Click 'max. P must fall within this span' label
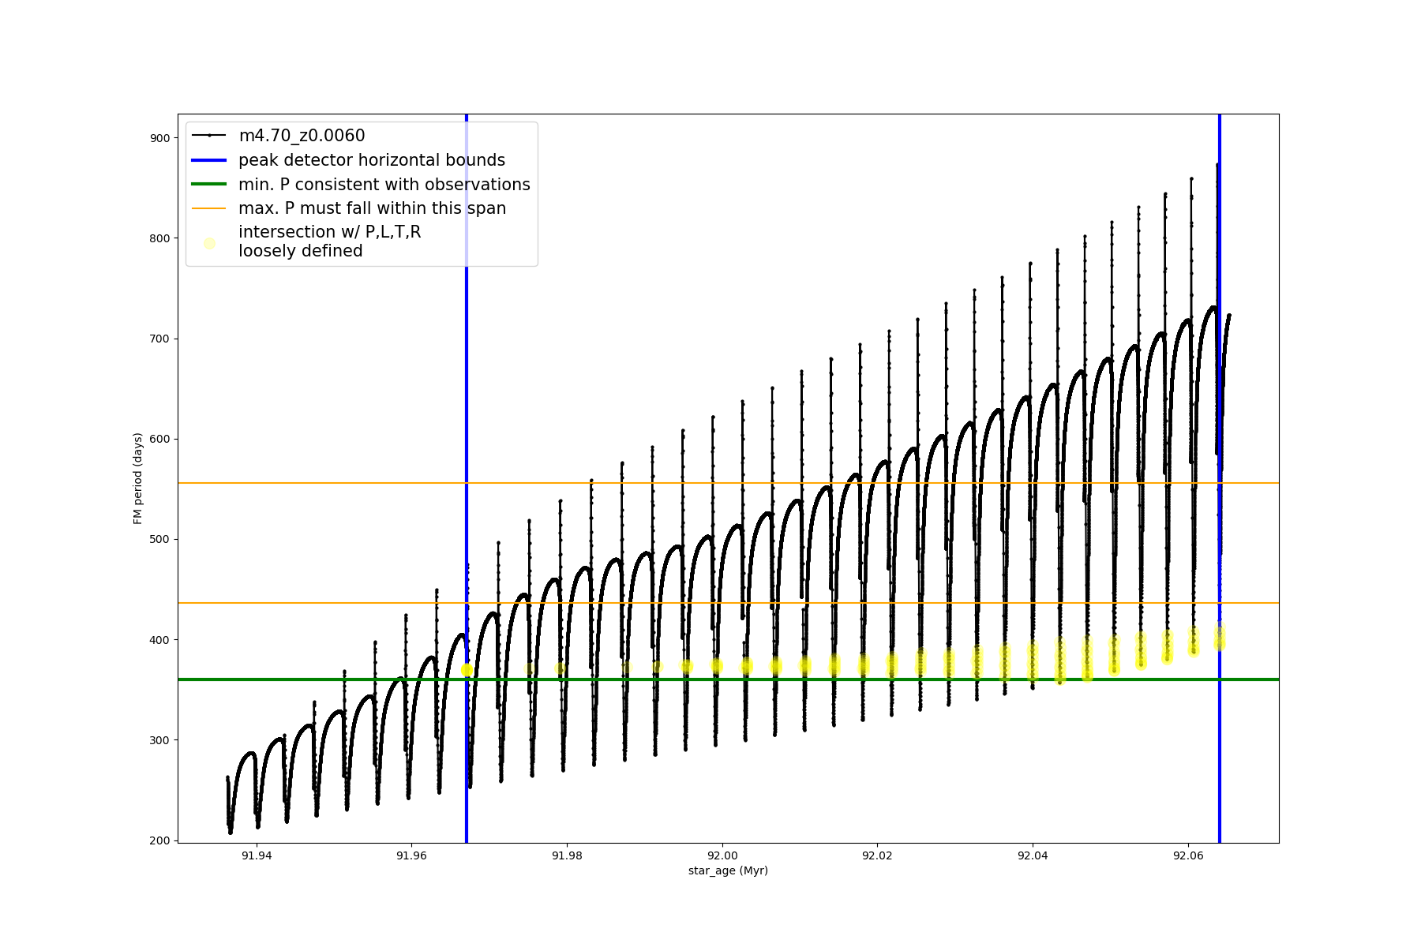Viewport: 1421px width, 947px height. point(372,208)
